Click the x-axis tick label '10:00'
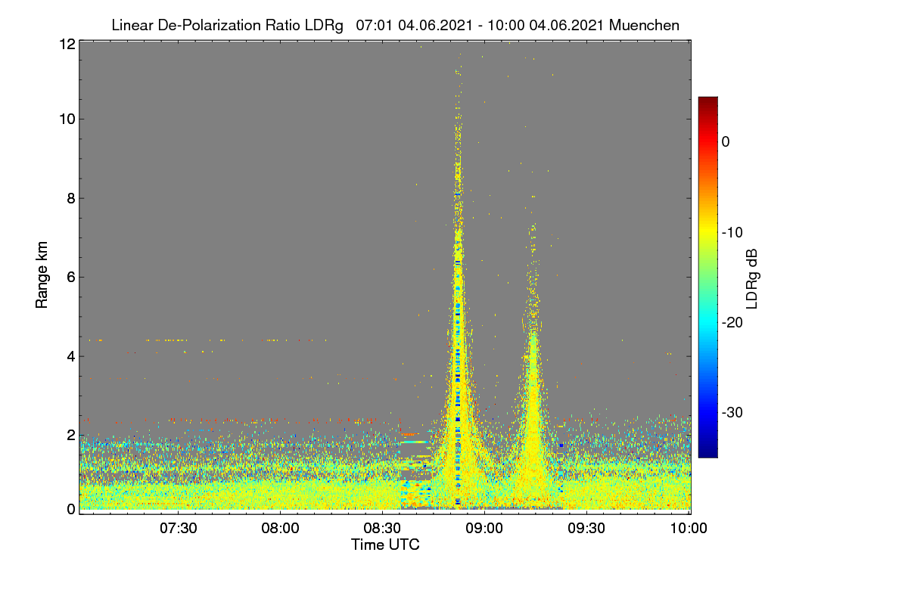 [689, 528]
